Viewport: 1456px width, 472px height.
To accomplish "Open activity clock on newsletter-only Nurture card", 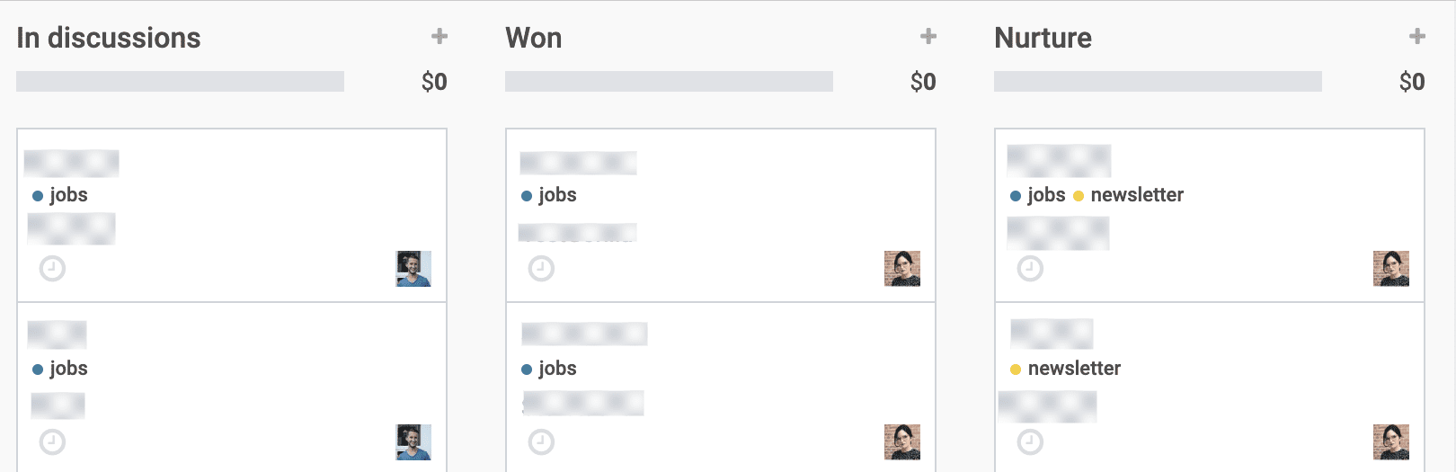I will [1030, 441].
